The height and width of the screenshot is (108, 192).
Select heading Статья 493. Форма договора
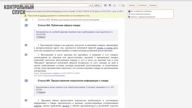coord(69,20)
